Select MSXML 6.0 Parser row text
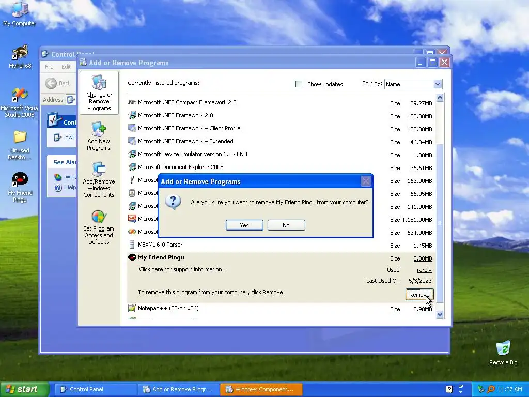 point(160,245)
